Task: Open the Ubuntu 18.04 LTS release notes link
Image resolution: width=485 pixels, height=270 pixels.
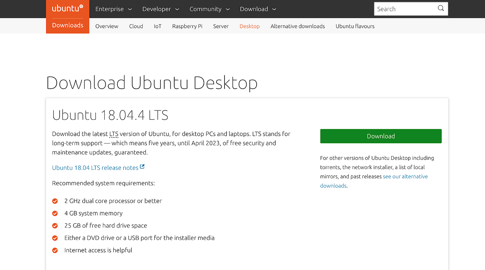Action: [95, 167]
